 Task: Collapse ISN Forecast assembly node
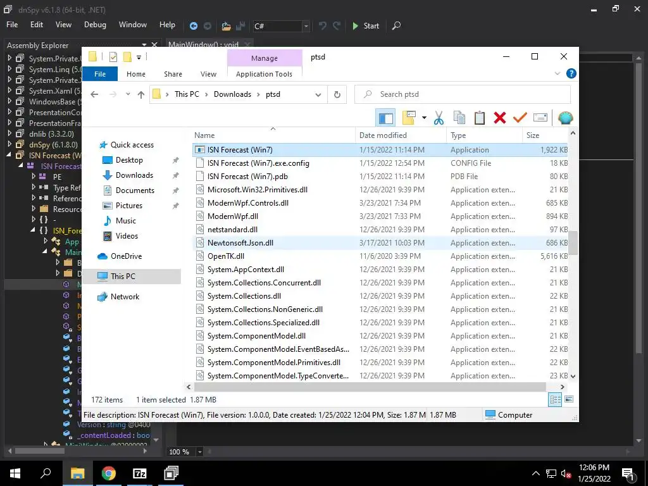coord(9,155)
